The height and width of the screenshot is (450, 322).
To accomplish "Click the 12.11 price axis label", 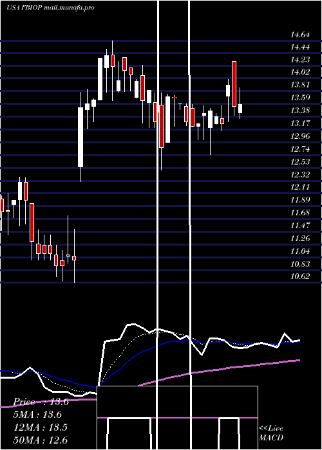I will point(300,187).
